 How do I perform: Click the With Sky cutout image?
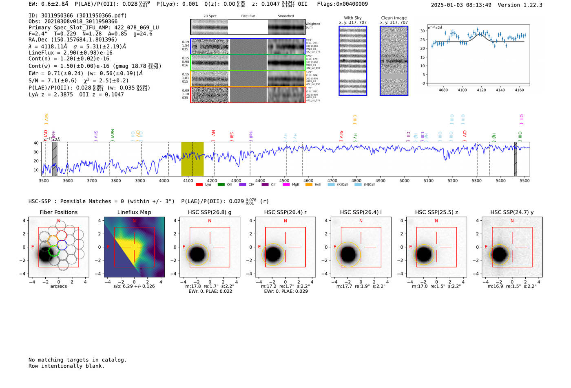353,61
